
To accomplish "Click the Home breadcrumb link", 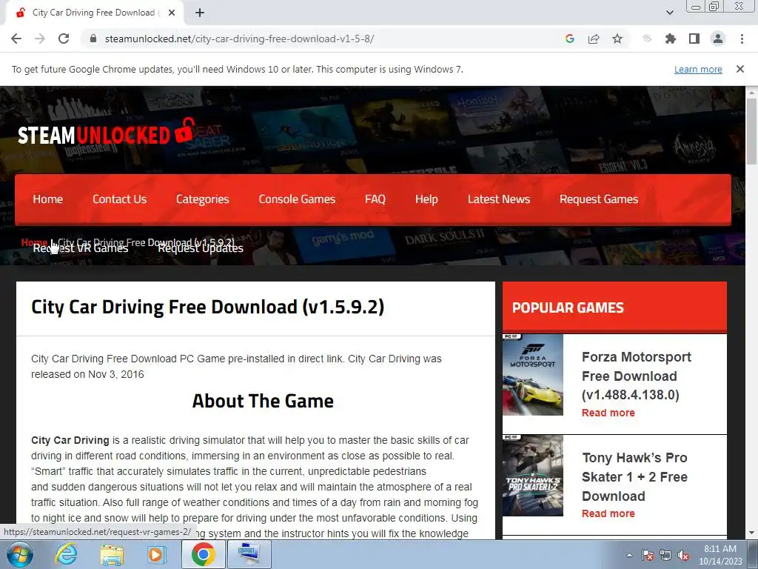I will (x=34, y=242).
